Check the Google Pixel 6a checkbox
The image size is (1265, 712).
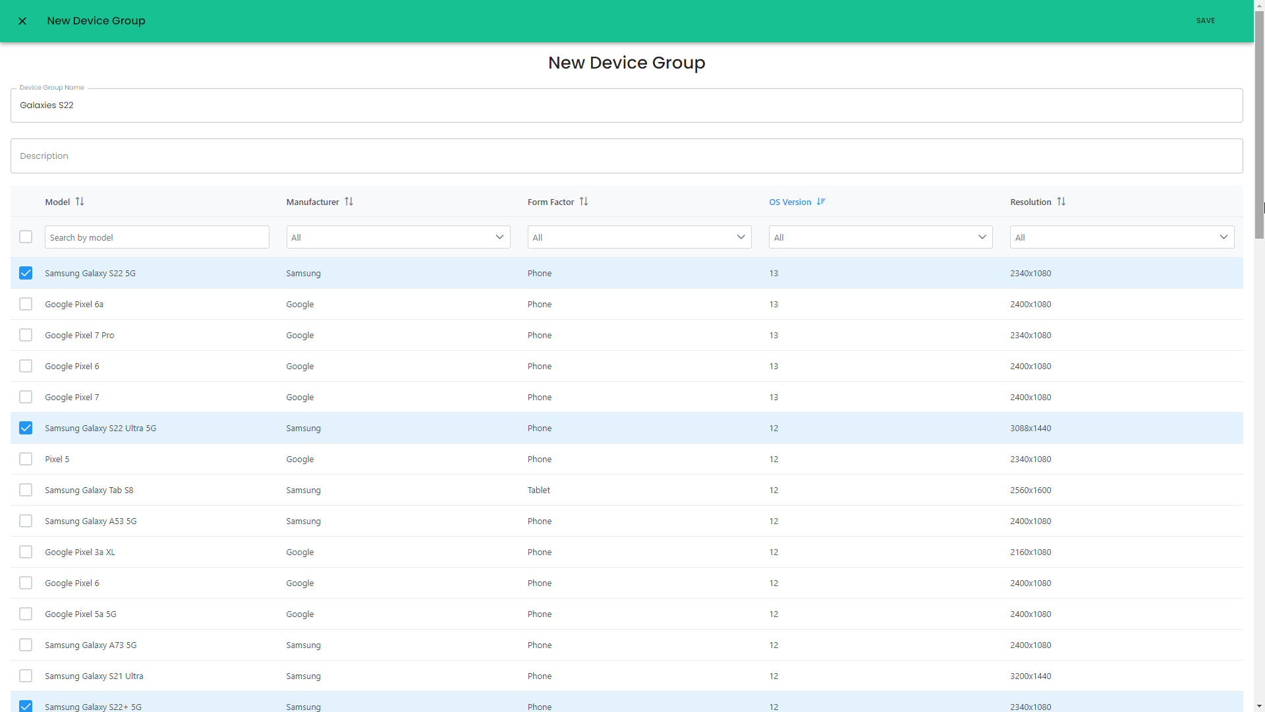coord(26,304)
